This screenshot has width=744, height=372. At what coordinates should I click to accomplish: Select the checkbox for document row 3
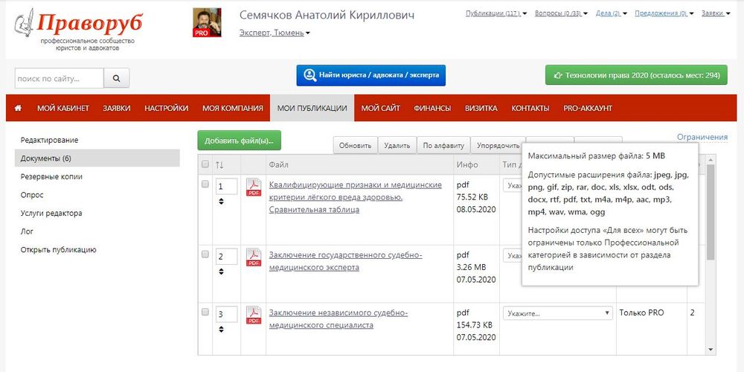point(205,312)
